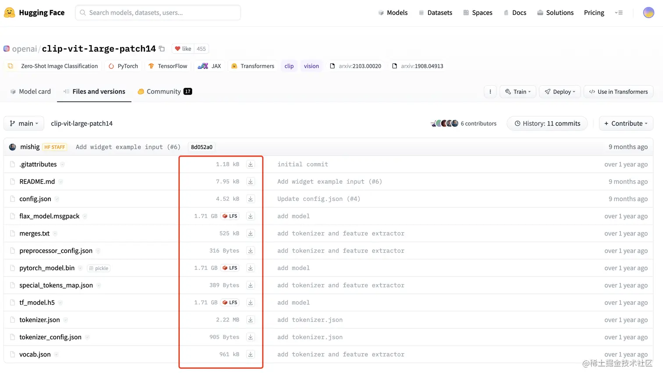Viewport: 663px width, 378px height.
Task: Select the Files and versions tab
Action: pos(94,92)
